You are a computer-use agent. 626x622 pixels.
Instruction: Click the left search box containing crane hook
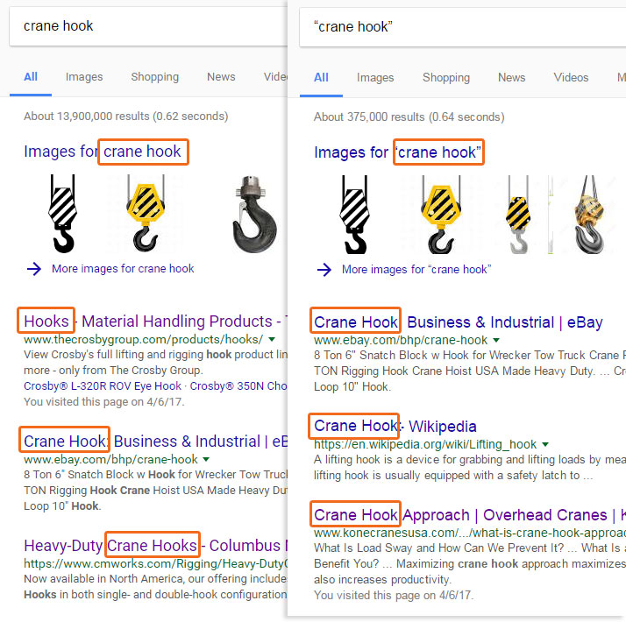tap(148, 26)
